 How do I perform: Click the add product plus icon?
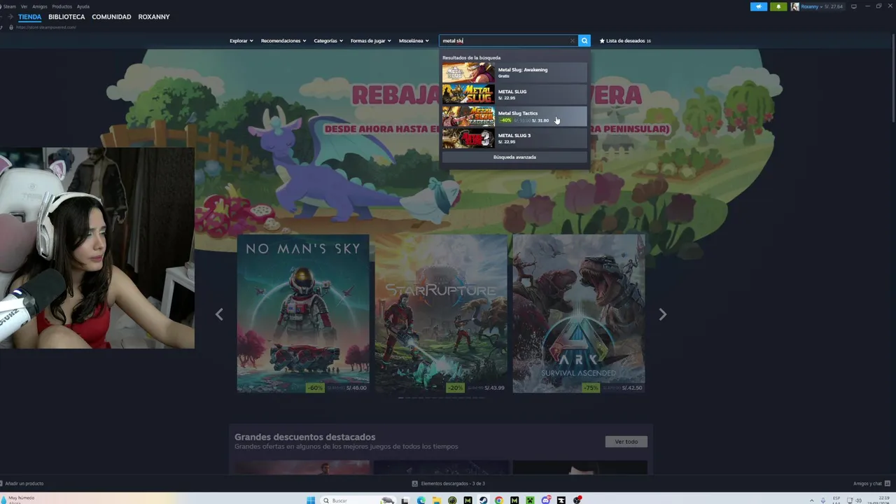pyautogui.click(x=2, y=484)
